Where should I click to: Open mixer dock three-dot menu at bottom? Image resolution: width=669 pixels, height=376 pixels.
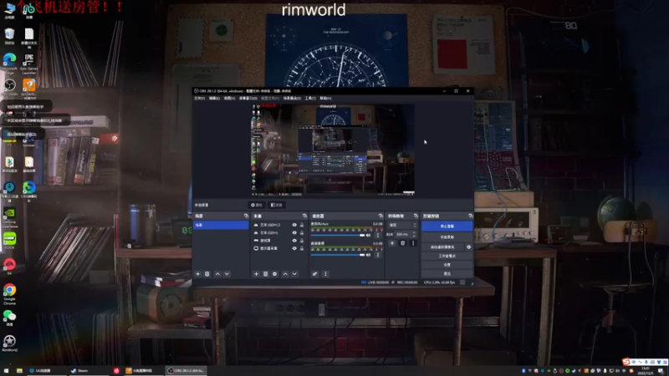point(325,274)
